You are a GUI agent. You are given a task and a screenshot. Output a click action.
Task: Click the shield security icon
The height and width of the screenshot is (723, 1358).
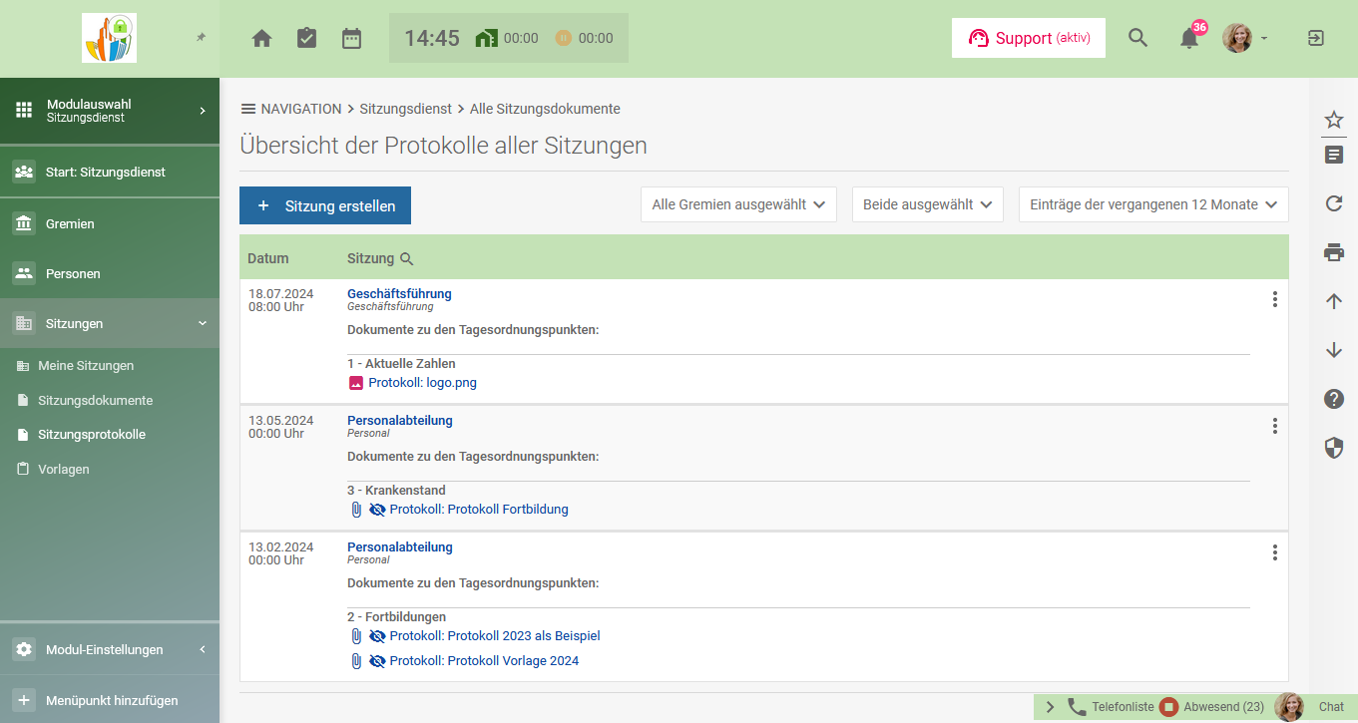1334,448
